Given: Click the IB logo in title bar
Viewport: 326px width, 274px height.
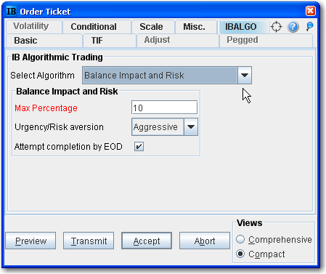Looking at the screenshot, I should pyautogui.click(x=11, y=11).
